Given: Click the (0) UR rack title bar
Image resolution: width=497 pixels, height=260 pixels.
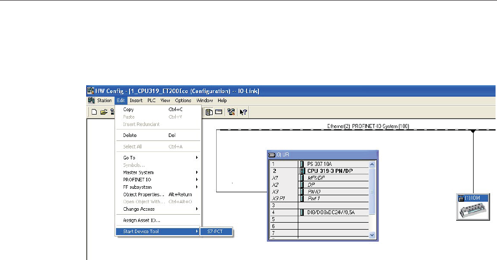Looking at the screenshot, I should (323, 155).
